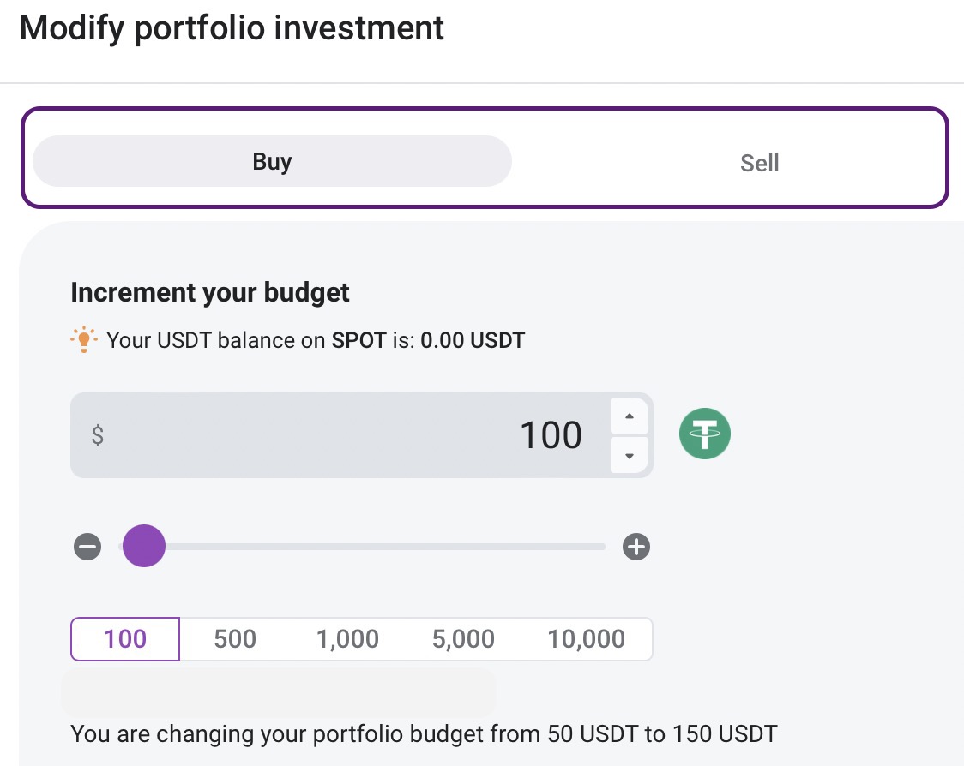The width and height of the screenshot is (964, 766).
Task: Decrease amount with the down stepper arrow
Action: [630, 456]
